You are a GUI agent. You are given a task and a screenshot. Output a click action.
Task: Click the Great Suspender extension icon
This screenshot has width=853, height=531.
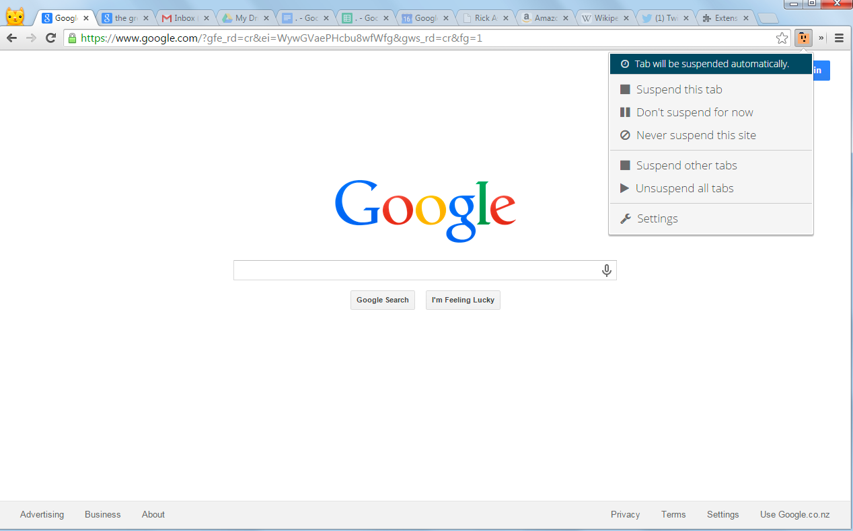[x=803, y=38]
